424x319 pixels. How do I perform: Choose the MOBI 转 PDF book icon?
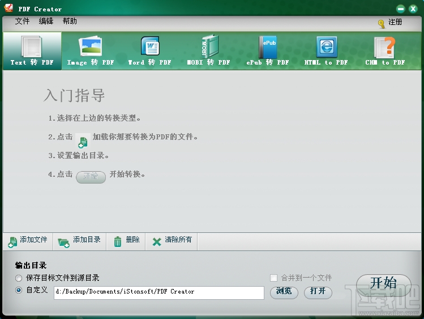pos(209,46)
